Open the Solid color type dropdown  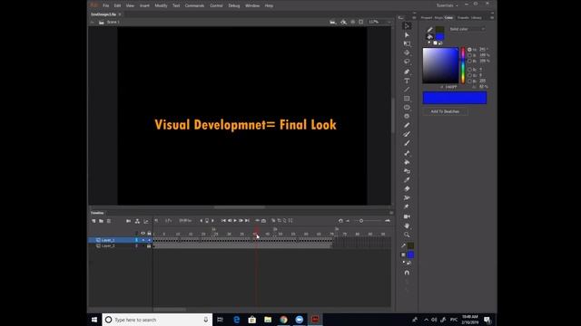coord(467,29)
